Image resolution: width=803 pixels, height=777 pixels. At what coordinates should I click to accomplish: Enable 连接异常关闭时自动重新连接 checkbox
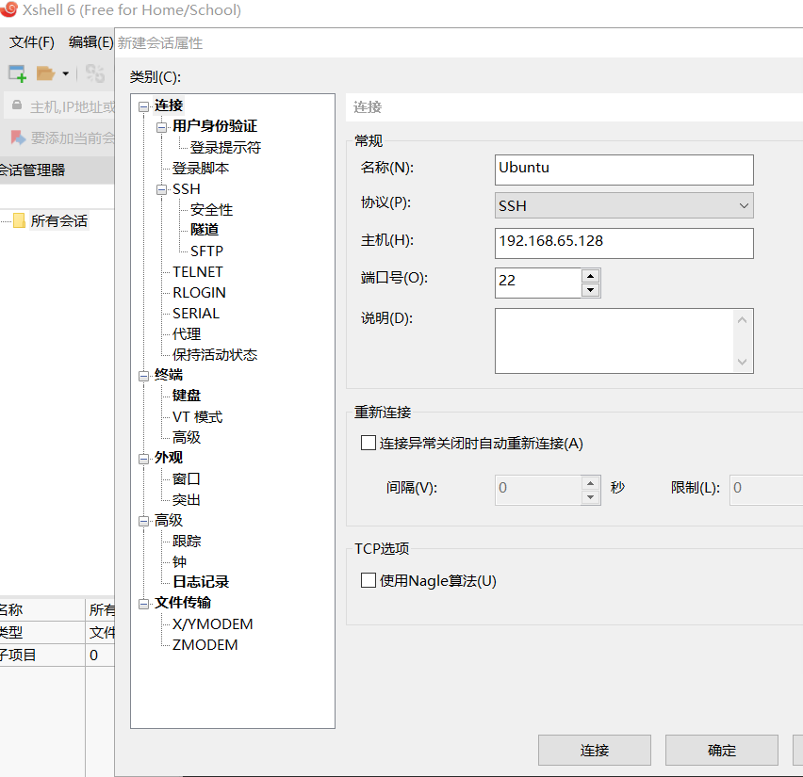(x=369, y=443)
